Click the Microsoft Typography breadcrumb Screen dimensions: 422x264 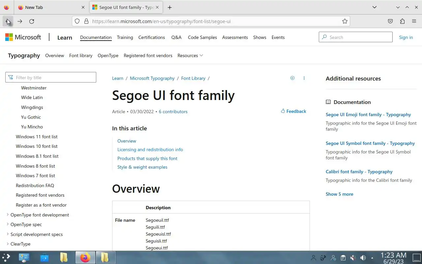(152, 78)
